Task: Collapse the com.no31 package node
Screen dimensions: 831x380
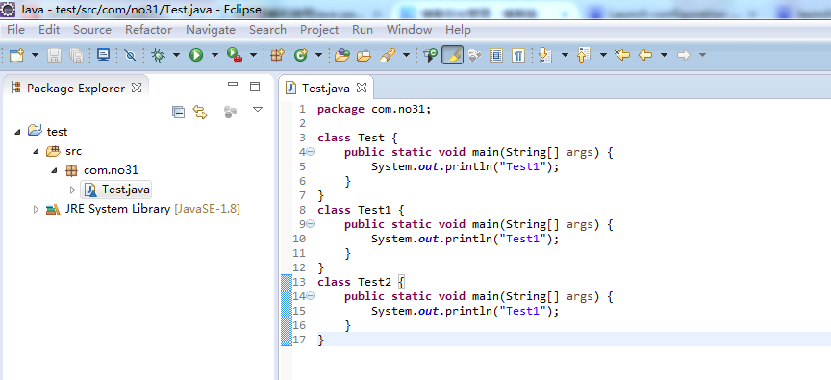Action: [x=55, y=170]
